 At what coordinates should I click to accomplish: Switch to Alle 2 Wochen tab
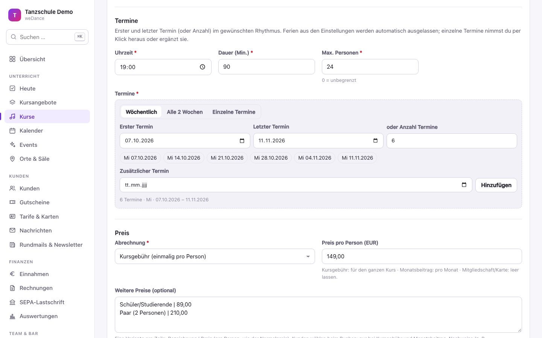tap(185, 112)
